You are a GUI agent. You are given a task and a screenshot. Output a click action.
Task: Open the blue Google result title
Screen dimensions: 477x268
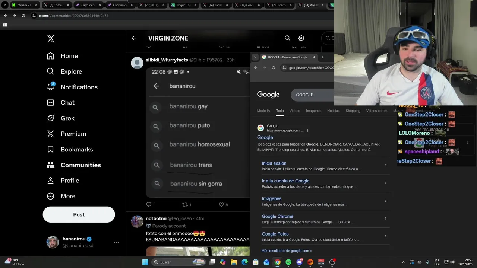pyautogui.click(x=265, y=137)
